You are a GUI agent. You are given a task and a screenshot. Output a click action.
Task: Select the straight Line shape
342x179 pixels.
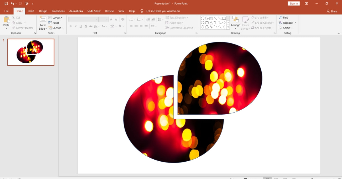pos(215,18)
